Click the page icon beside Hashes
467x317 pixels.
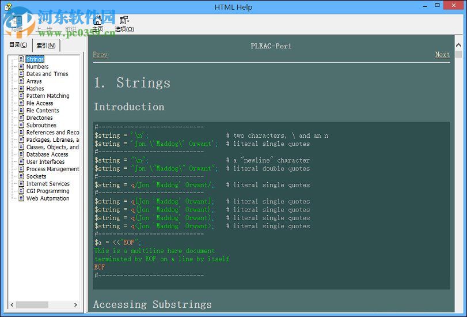pos(21,88)
